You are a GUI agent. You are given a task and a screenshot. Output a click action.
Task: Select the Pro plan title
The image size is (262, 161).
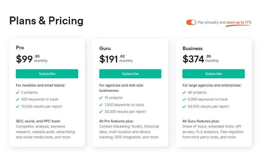click(20, 48)
